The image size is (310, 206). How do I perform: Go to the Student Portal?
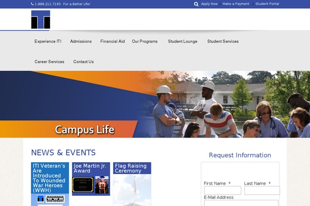click(x=267, y=4)
